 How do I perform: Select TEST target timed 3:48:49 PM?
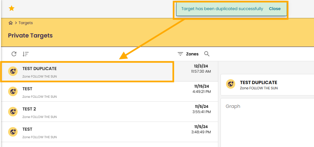tap(109, 132)
